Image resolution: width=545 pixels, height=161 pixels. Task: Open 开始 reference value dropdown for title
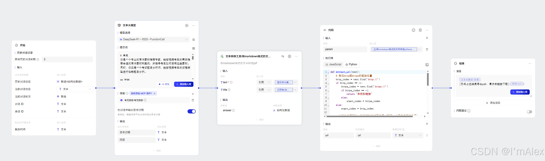[286, 90]
